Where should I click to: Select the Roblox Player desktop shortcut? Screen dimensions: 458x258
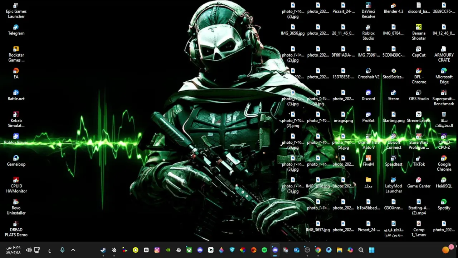pos(16,139)
